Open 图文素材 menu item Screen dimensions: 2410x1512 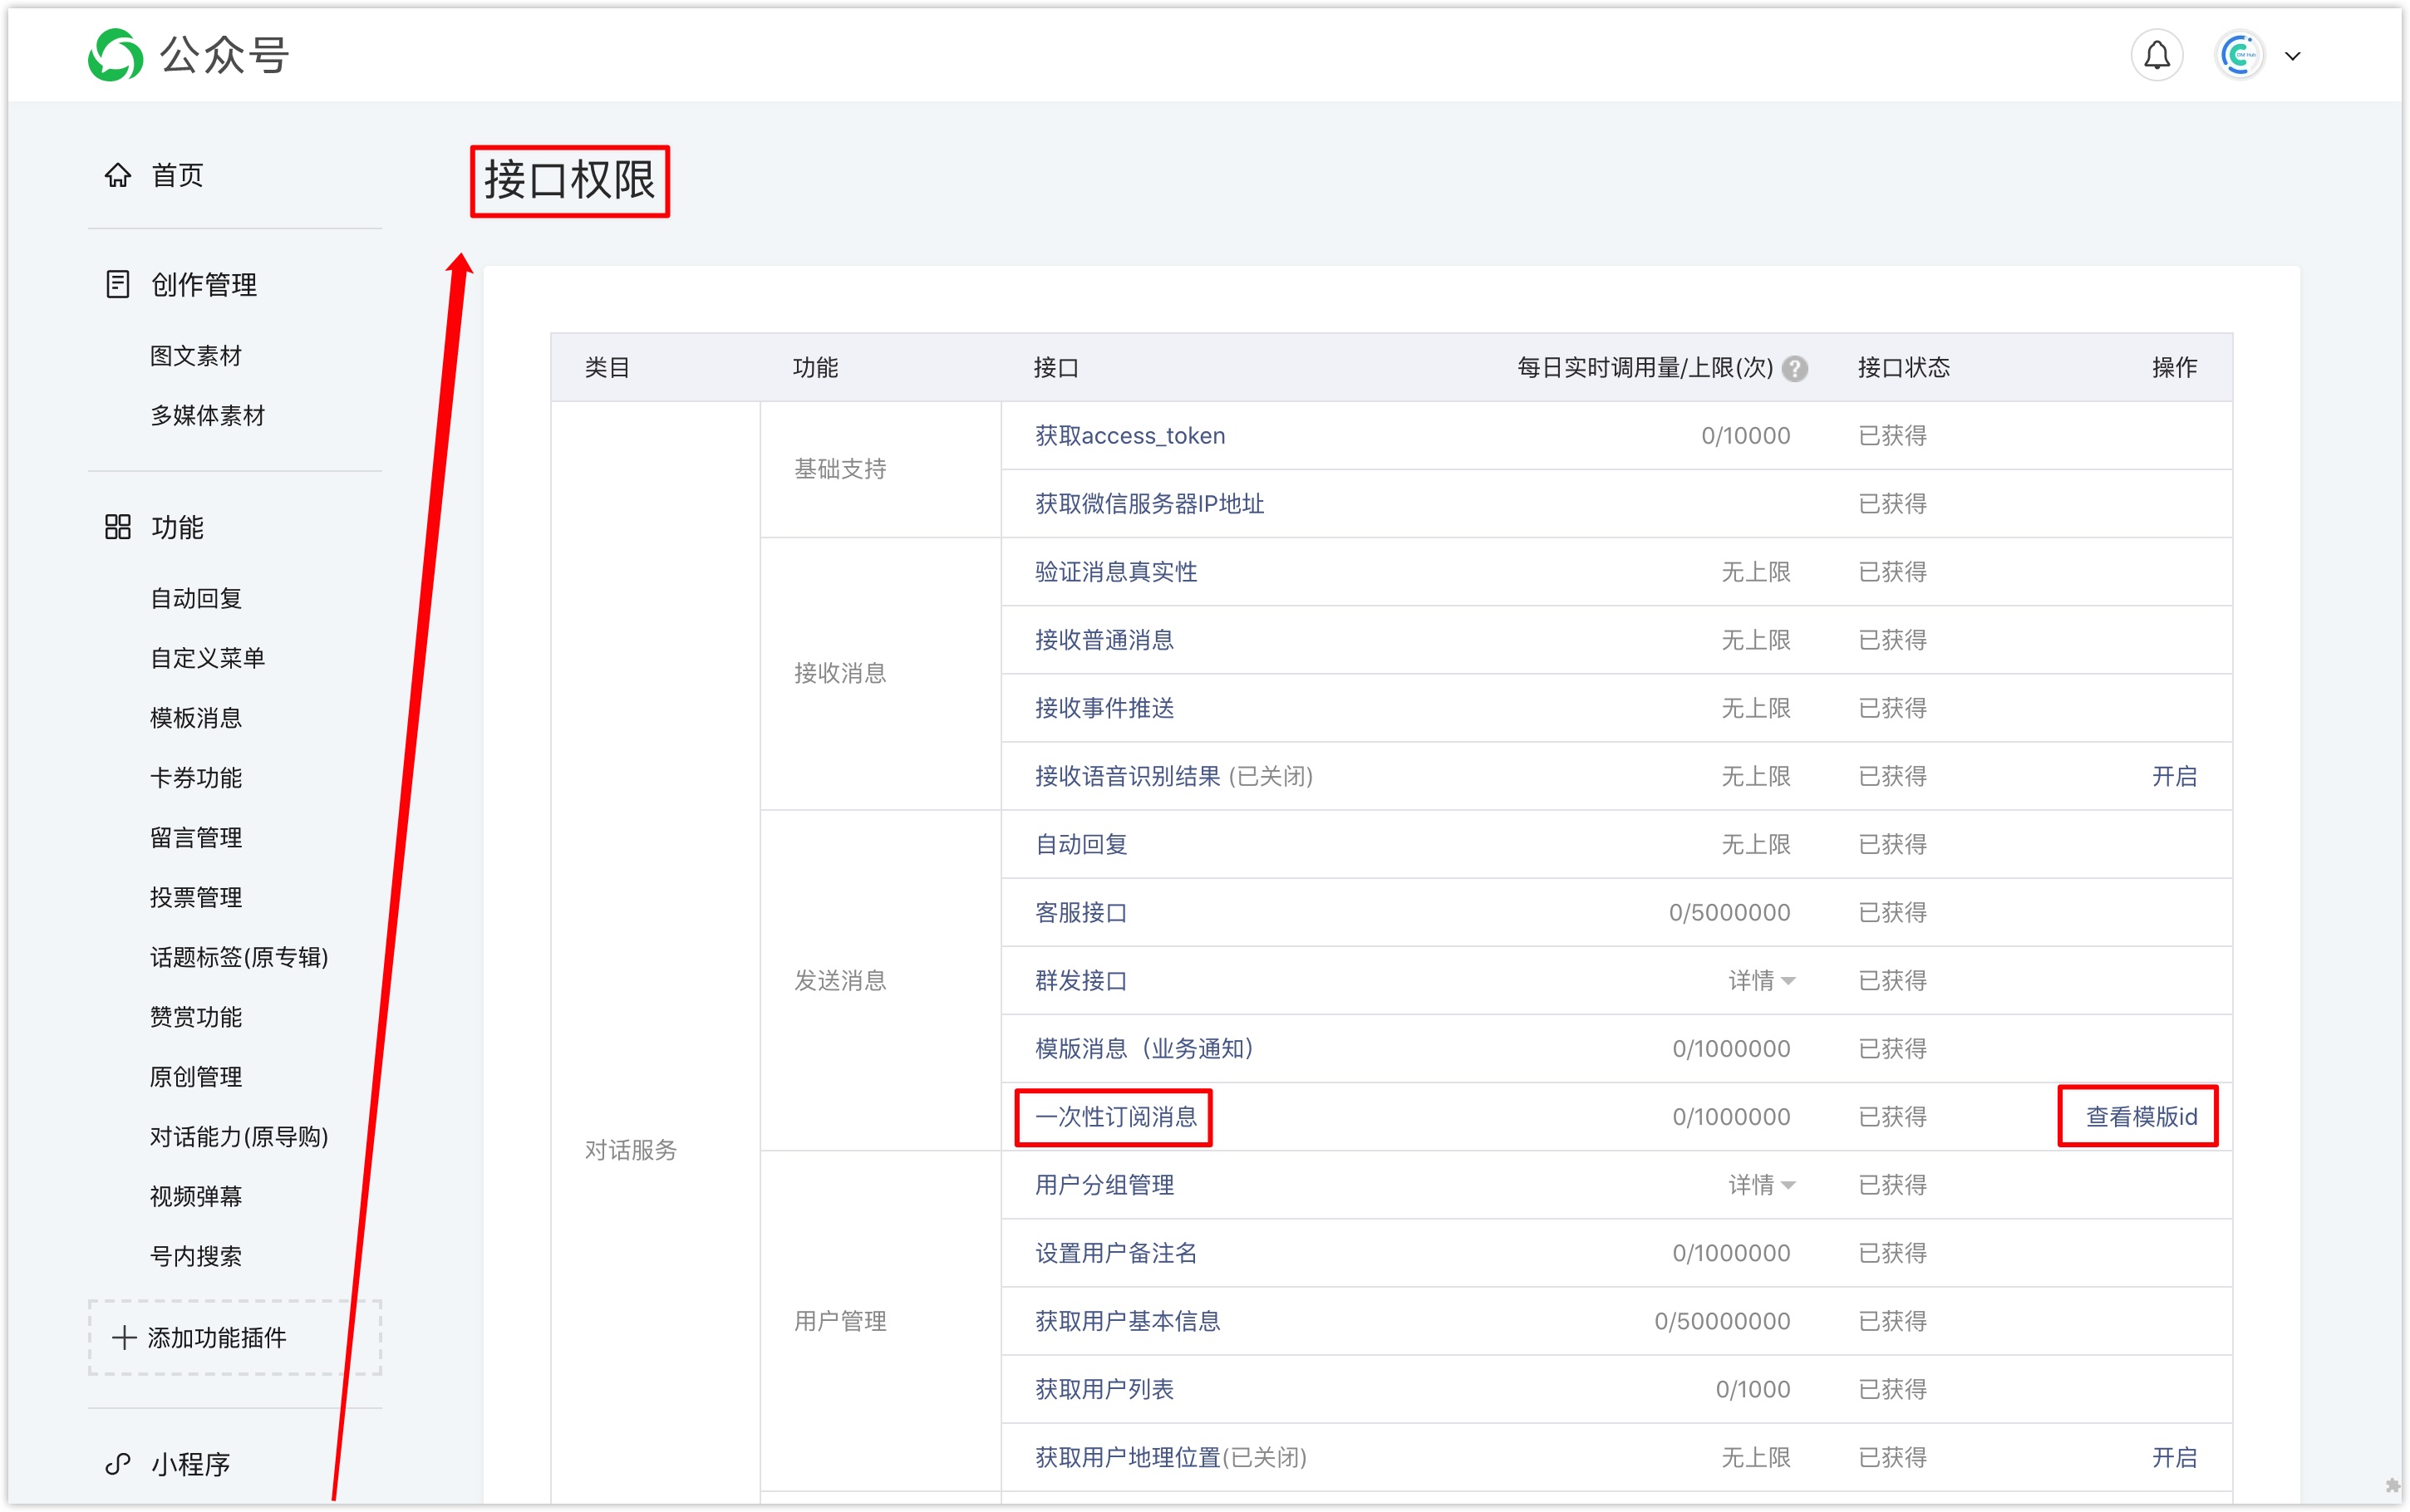pyautogui.click(x=196, y=355)
